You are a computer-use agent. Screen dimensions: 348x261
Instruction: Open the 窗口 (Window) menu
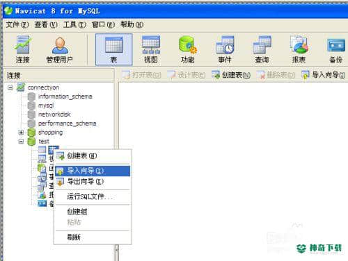coord(103,24)
